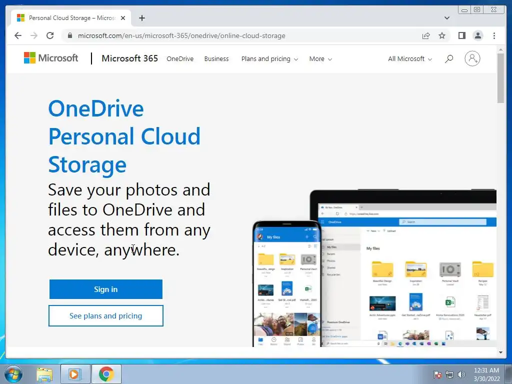Click the OneDrive headline text

(124, 136)
